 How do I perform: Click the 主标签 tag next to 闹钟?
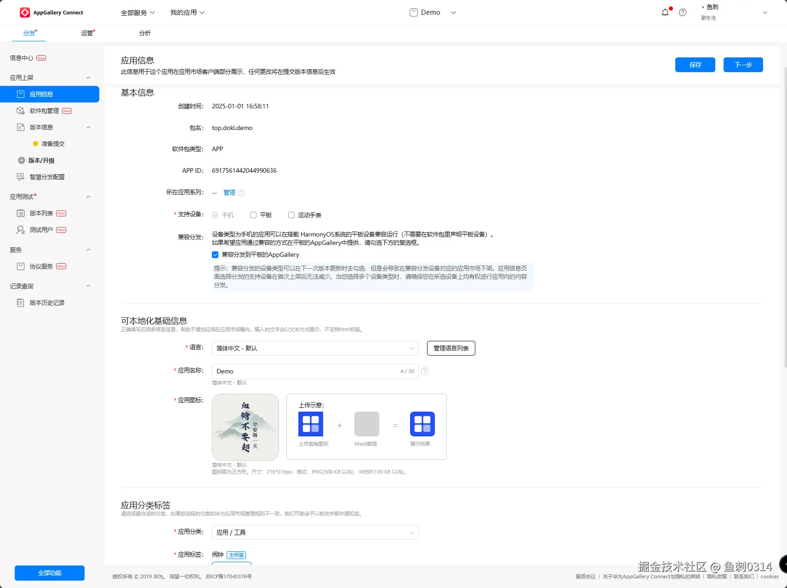236,555
